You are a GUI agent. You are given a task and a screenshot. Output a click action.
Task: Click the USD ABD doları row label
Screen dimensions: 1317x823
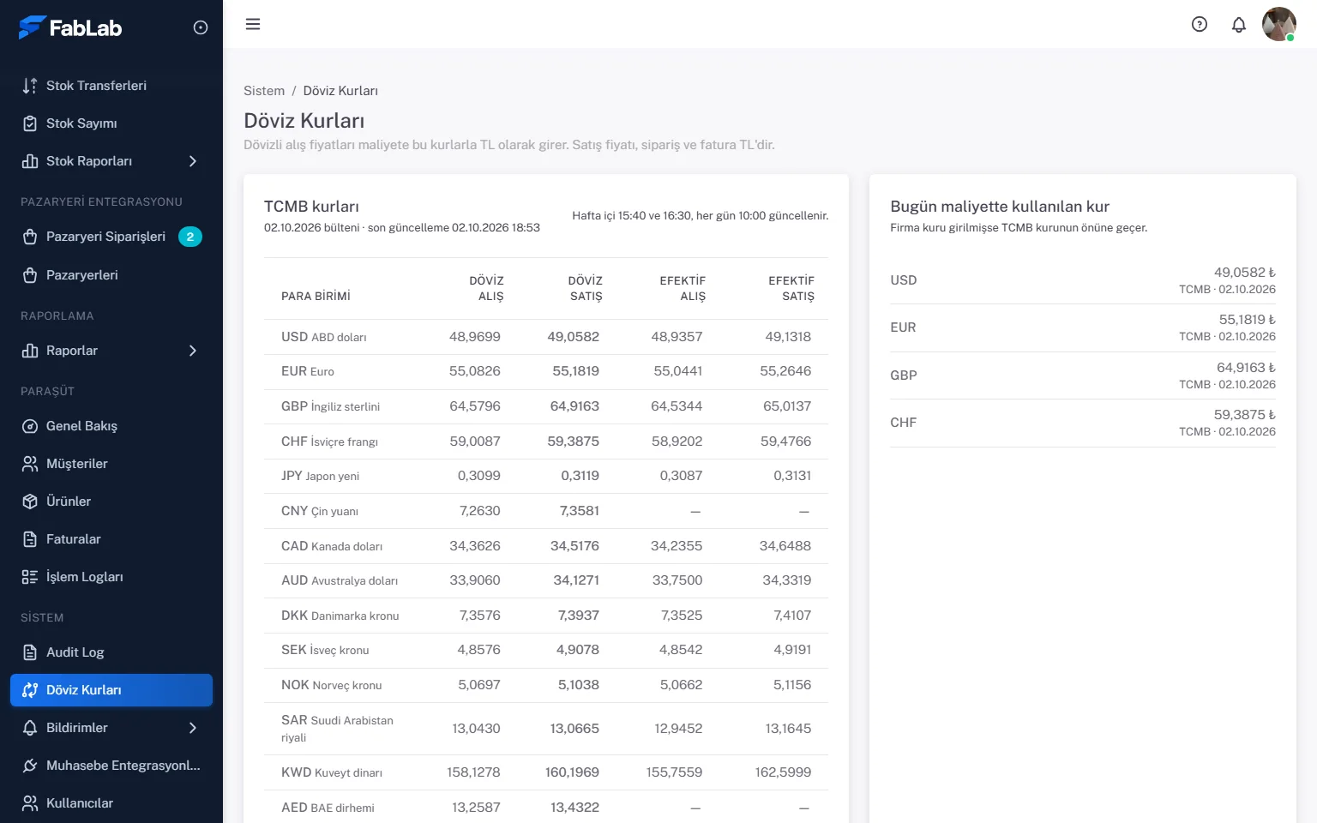324,337
